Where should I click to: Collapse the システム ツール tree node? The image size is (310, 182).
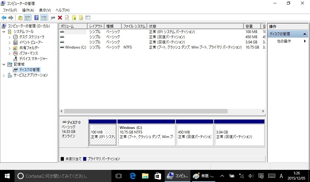[x=4, y=32]
